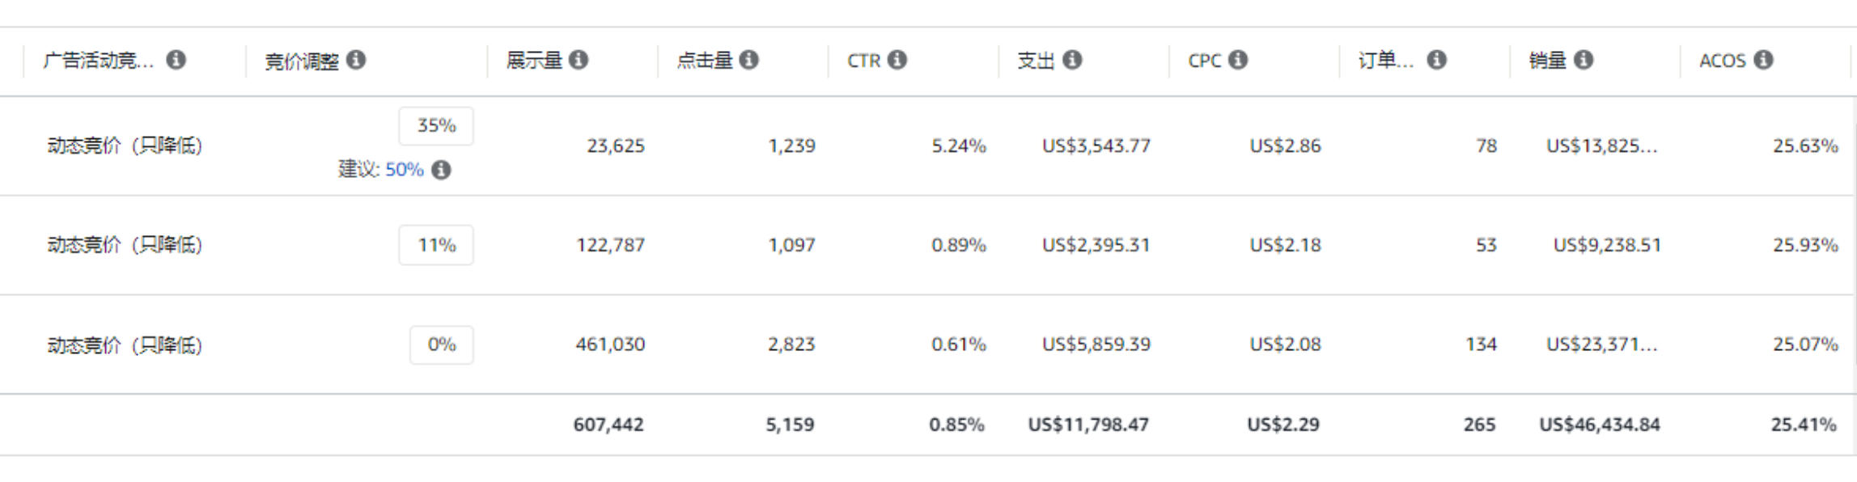This screenshot has width=1857, height=482.
Task: Click info icon beside 销量 header
Action: pyautogui.click(x=1584, y=60)
